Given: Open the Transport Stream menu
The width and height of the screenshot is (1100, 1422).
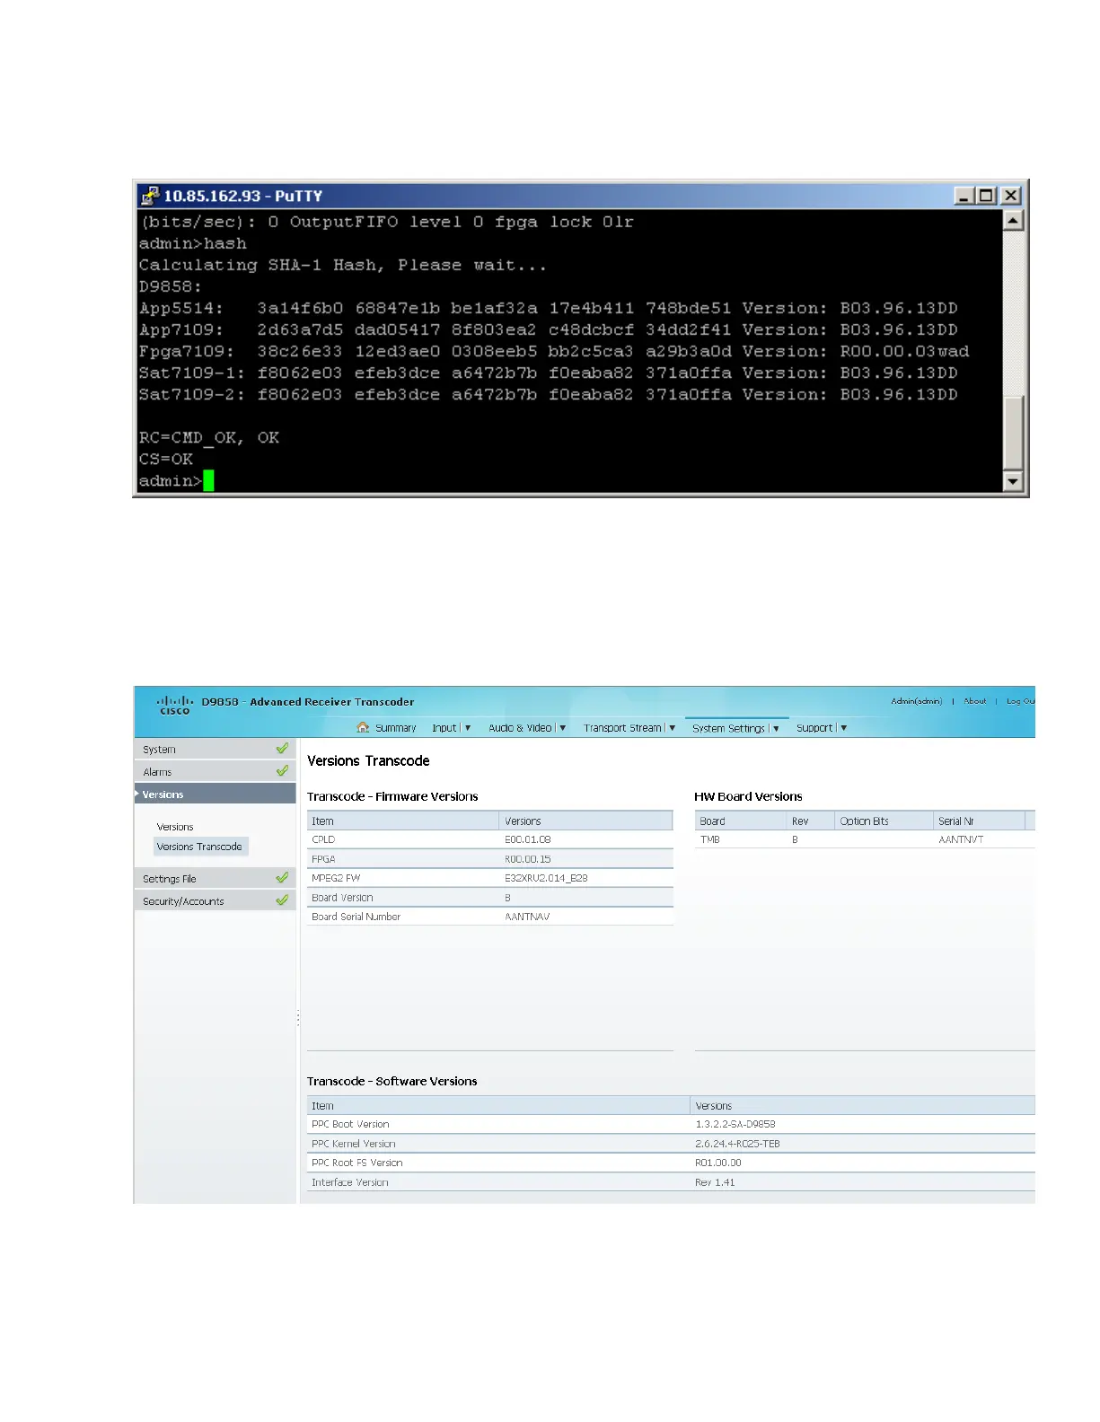Looking at the screenshot, I should click(622, 728).
